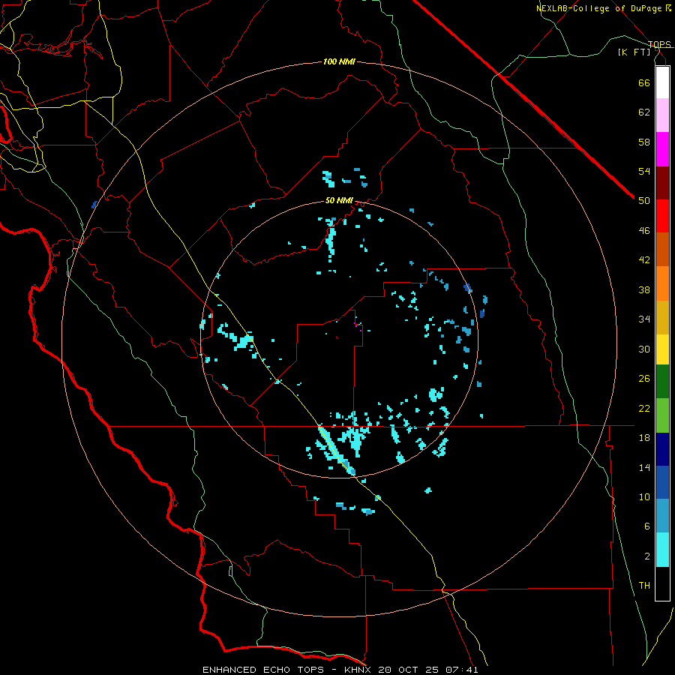Image resolution: width=675 pixels, height=675 pixels.
Task: Click the "100 NMI" range ring label
Action: (x=339, y=61)
